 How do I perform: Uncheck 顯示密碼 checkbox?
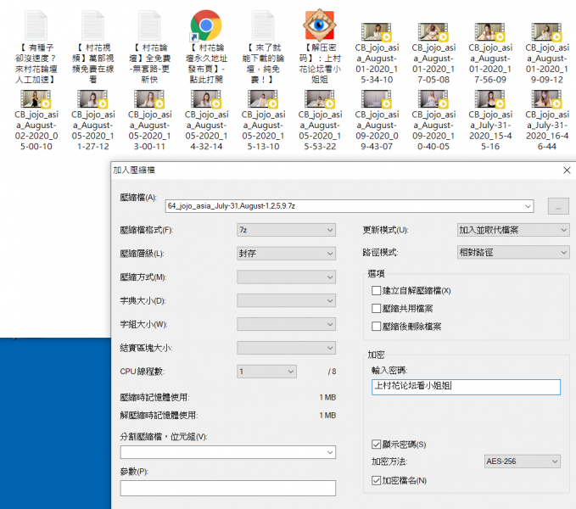click(377, 444)
